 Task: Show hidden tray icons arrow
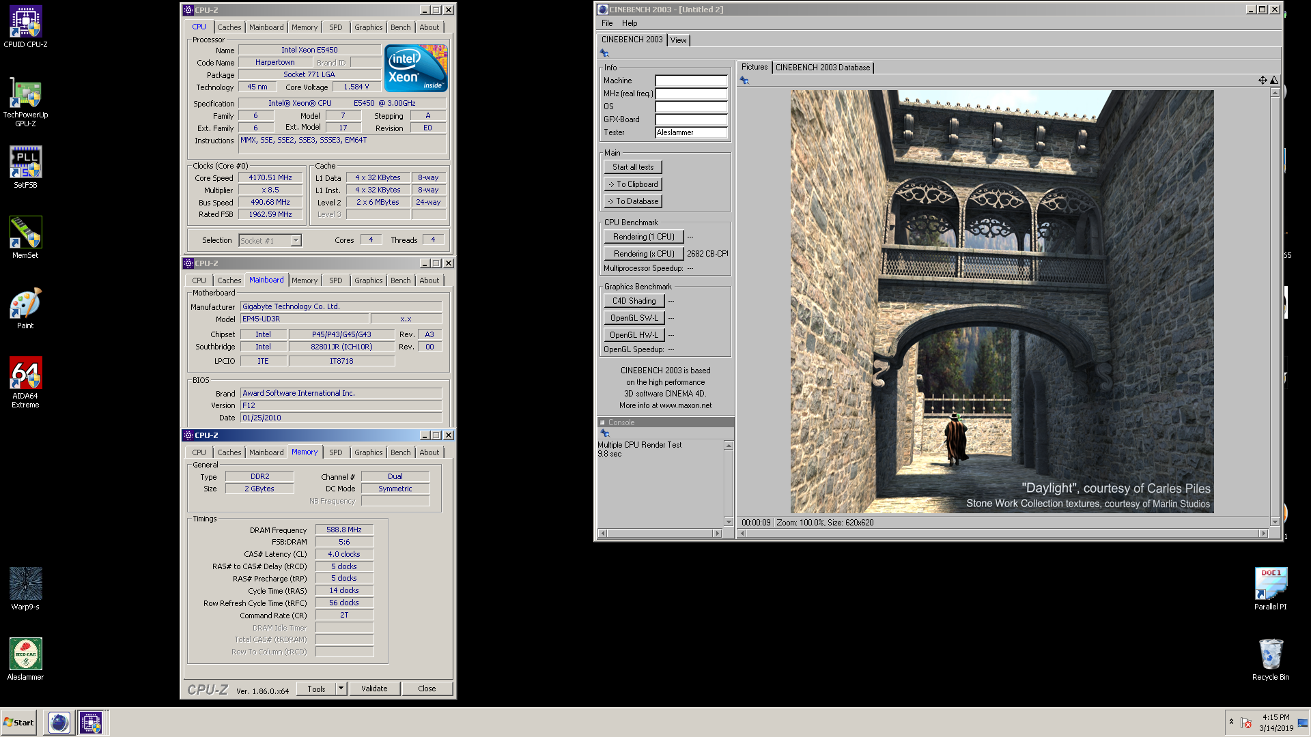click(x=1231, y=721)
